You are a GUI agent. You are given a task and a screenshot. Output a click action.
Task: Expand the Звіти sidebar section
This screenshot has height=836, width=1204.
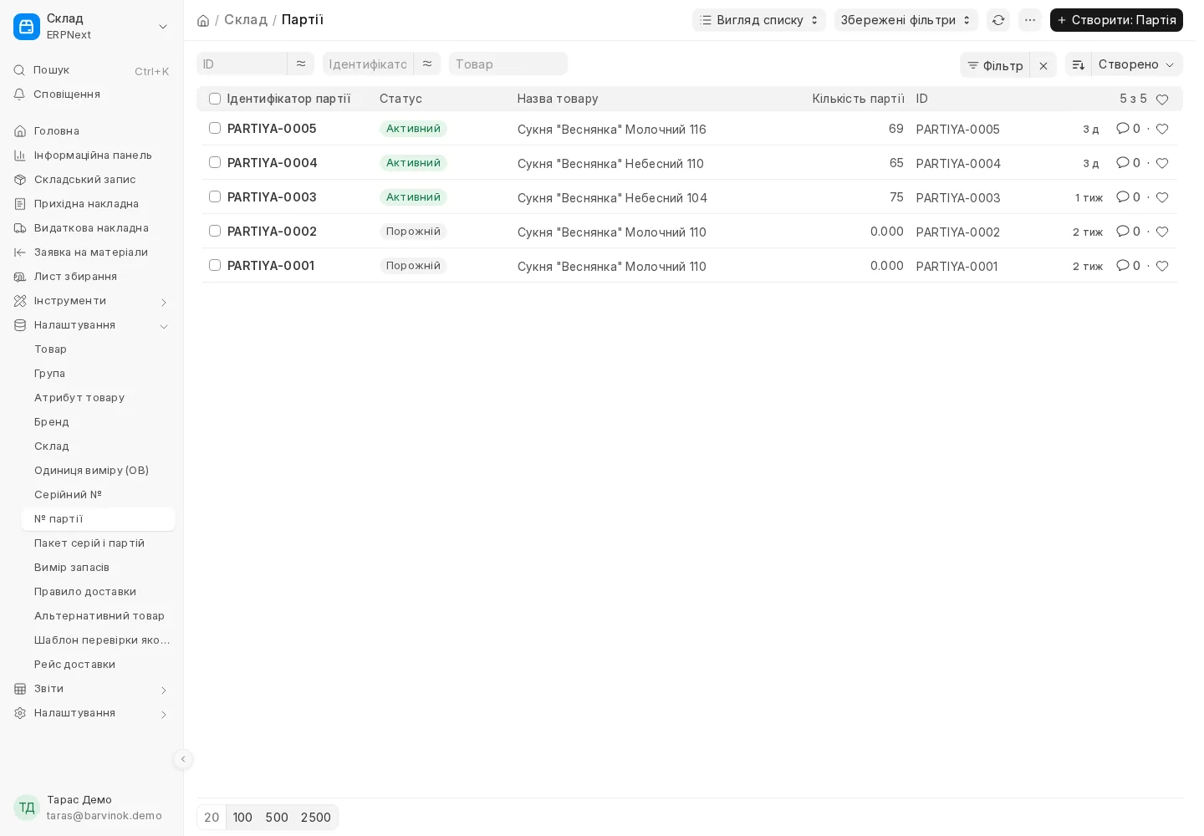(x=91, y=689)
